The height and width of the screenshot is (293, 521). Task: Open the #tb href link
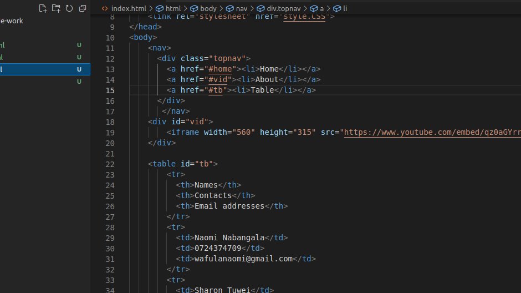point(215,90)
